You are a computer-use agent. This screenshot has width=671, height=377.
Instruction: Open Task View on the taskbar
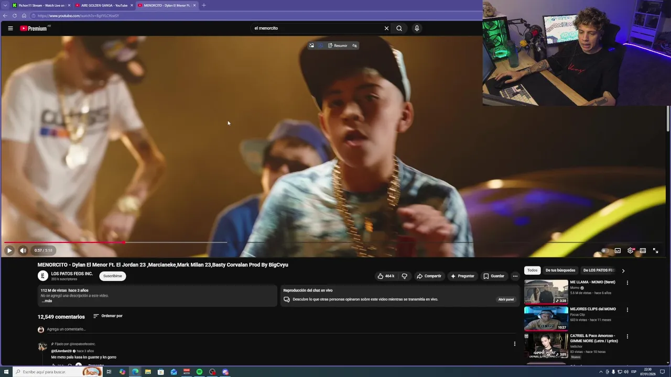(x=109, y=372)
